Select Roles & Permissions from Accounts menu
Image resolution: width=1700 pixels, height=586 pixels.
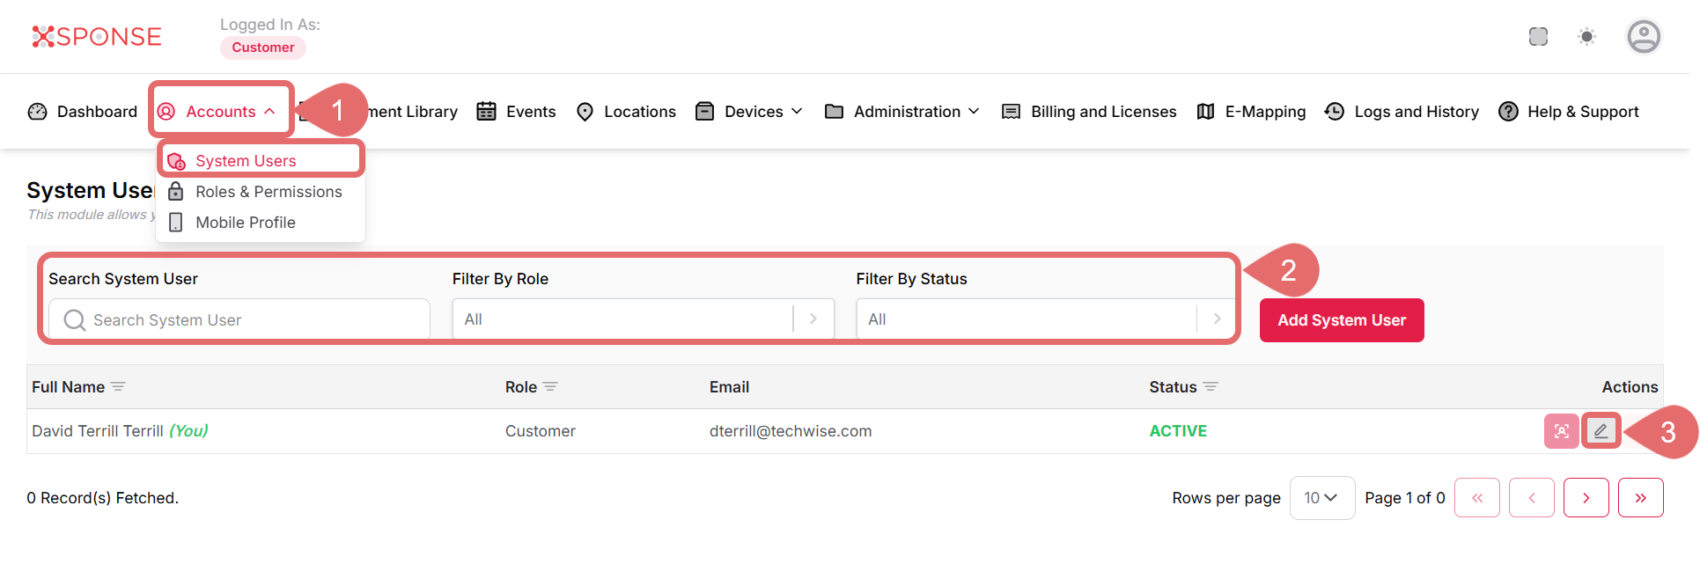pyautogui.click(x=269, y=192)
